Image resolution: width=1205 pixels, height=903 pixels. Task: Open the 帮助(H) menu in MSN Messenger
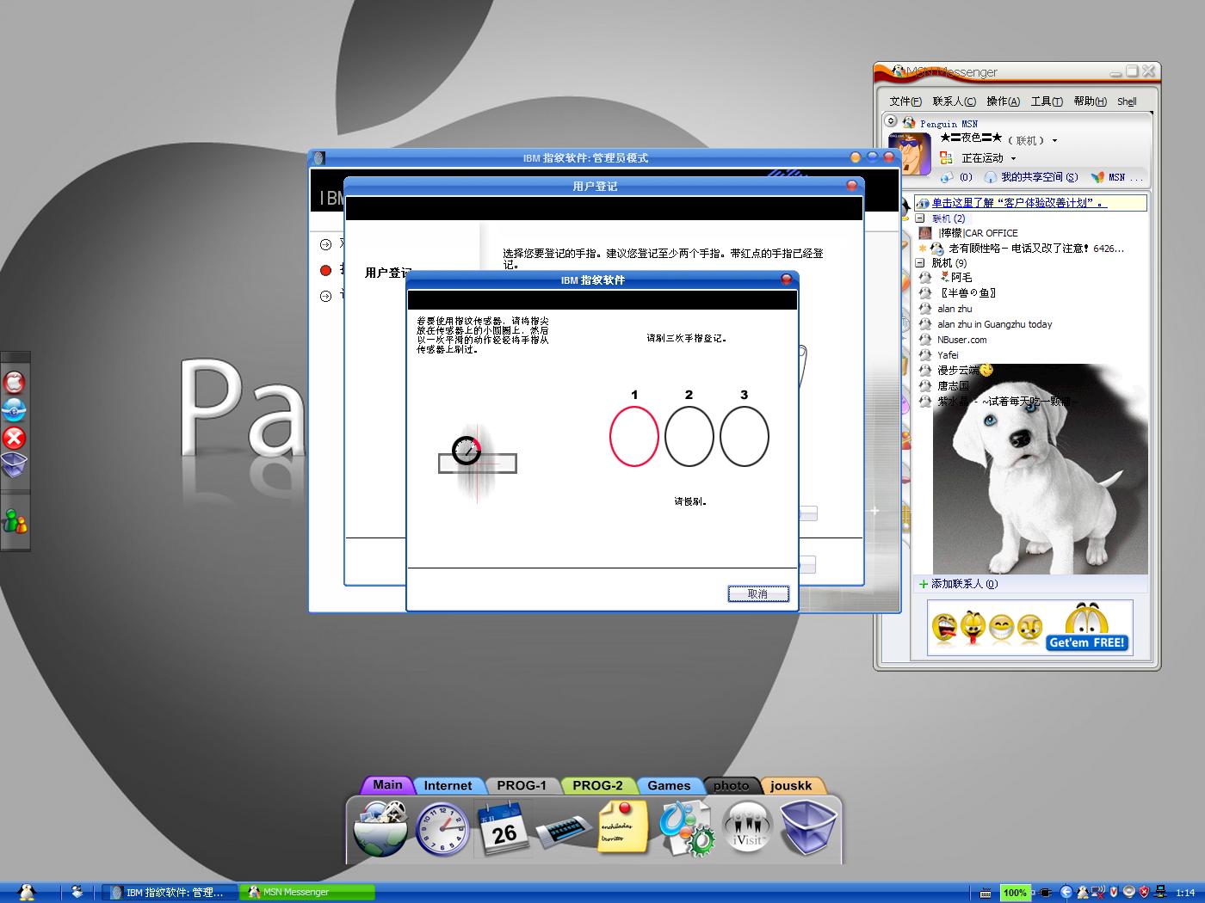(x=1090, y=101)
